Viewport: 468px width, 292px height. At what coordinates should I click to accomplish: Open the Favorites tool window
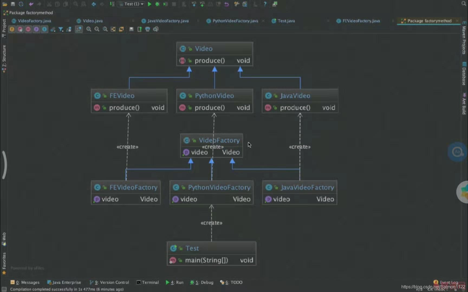(x=4, y=263)
